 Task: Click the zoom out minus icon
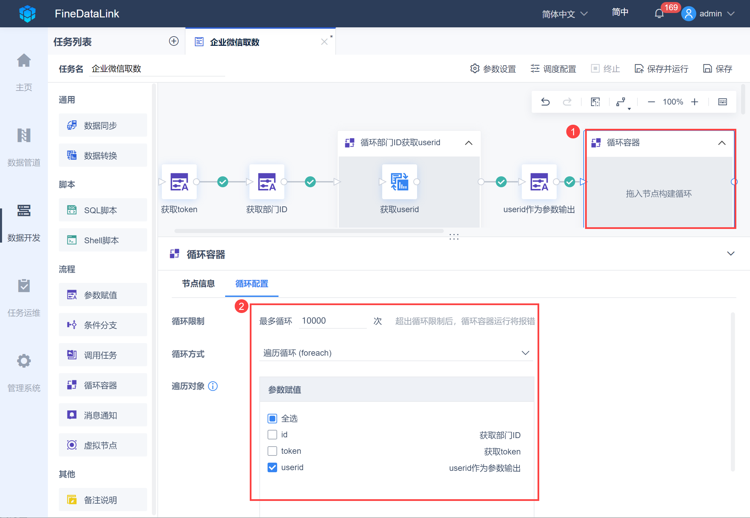pyautogui.click(x=651, y=102)
